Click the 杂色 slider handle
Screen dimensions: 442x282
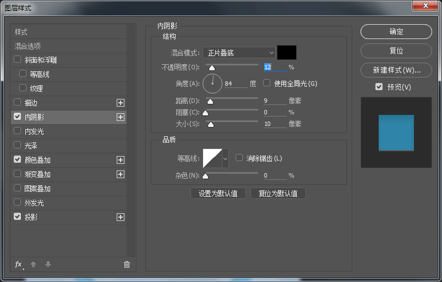pos(205,176)
